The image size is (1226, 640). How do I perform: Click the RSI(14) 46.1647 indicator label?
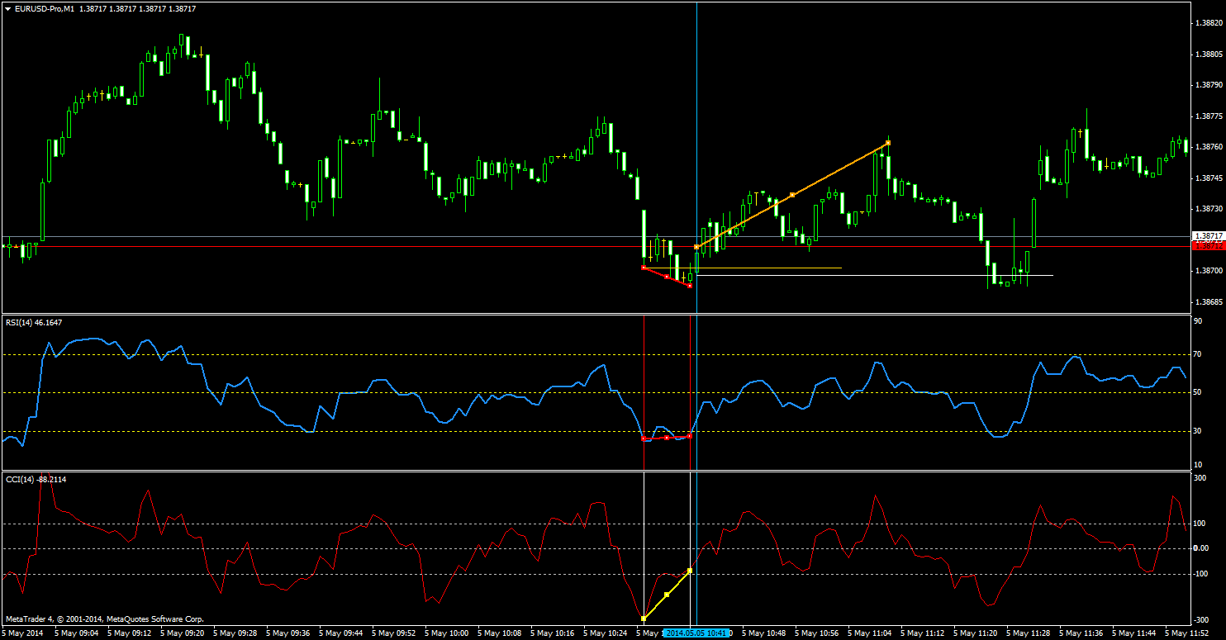click(x=34, y=322)
